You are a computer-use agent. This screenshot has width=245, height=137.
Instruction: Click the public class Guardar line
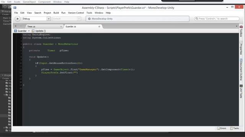[x=50, y=44]
